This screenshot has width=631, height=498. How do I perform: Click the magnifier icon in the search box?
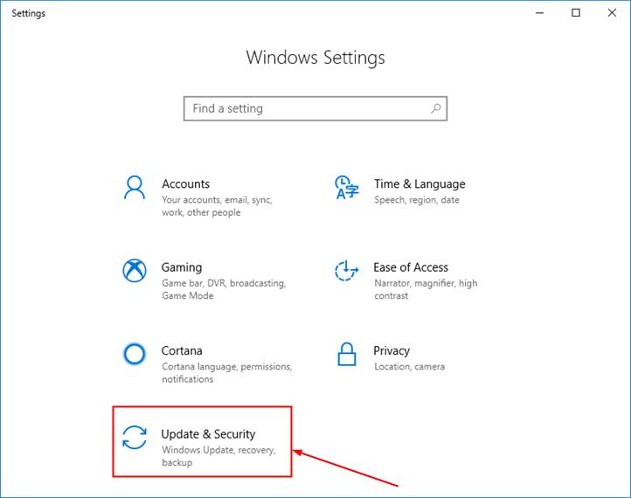436,108
